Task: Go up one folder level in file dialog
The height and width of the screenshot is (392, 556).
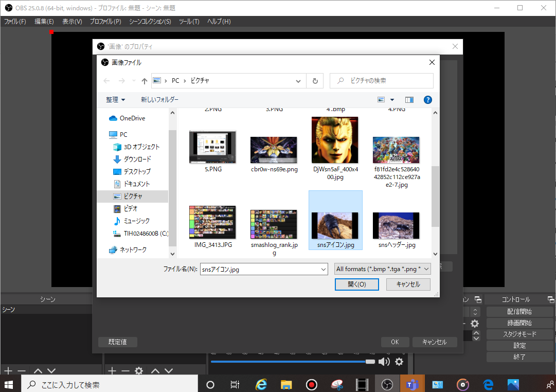Action: 145,81
